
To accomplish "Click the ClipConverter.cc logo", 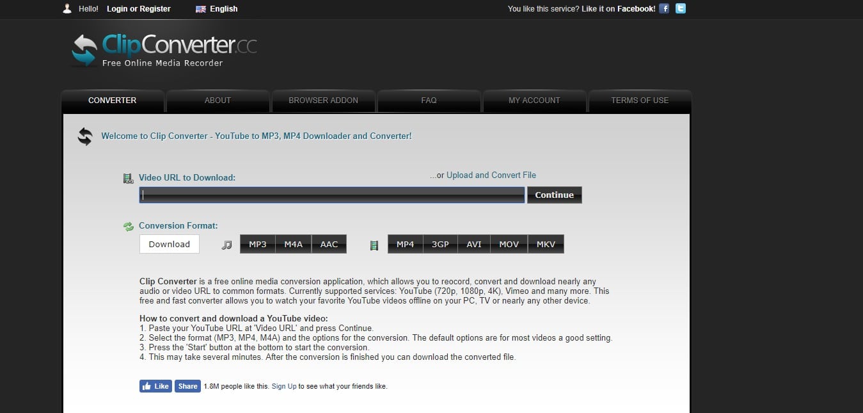I will coord(164,50).
